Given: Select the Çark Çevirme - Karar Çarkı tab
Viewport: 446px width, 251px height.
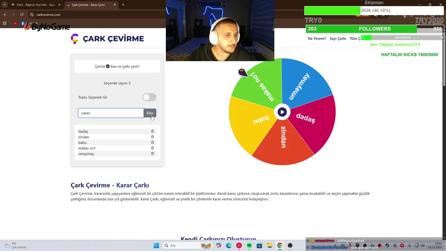Looking at the screenshot, I should coord(91,5).
